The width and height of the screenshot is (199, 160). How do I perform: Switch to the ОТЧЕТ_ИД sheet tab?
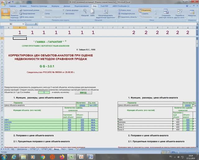tap(46, 149)
